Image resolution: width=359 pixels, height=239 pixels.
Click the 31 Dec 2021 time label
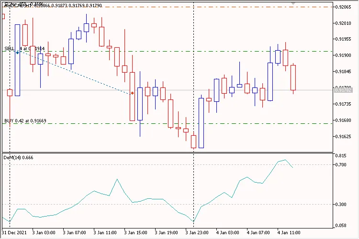[x=14, y=233]
